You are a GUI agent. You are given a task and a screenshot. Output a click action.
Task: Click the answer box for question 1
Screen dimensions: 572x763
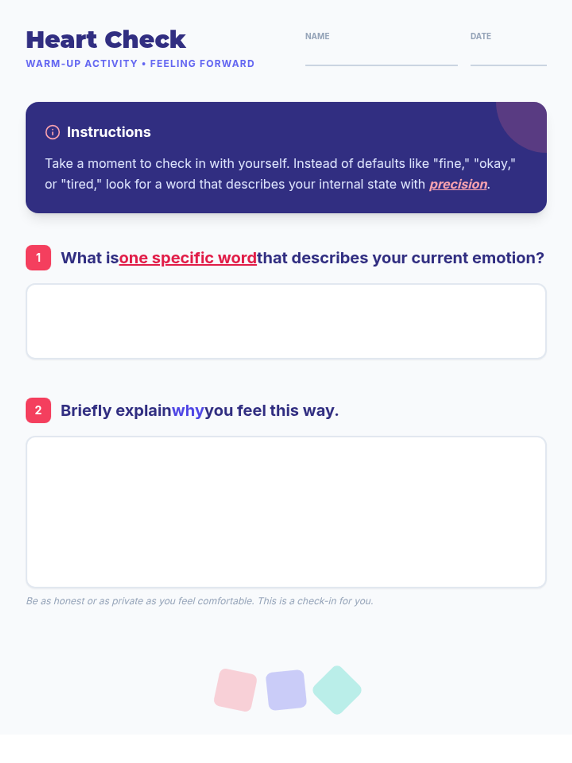coord(286,321)
